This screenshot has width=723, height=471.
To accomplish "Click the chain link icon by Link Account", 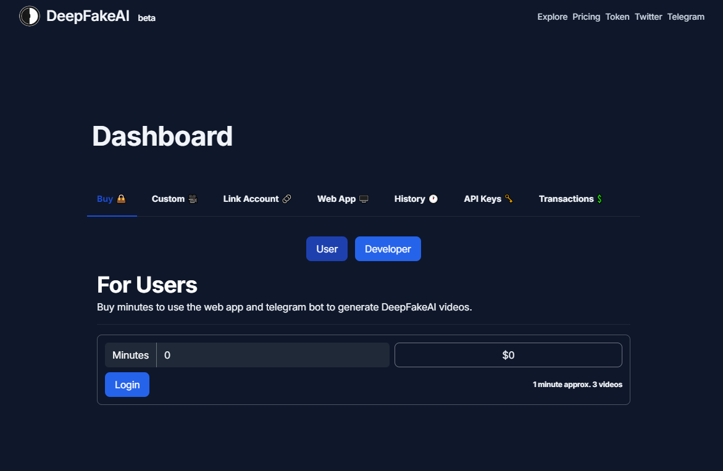I will click(286, 199).
